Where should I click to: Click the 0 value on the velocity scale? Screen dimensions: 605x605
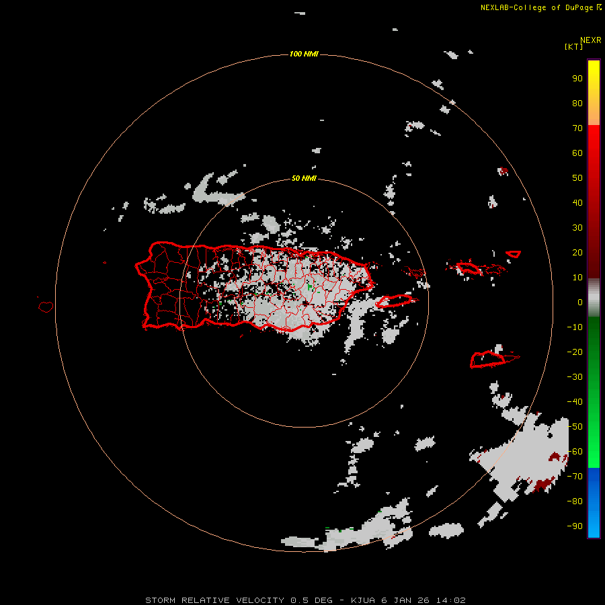(x=580, y=302)
